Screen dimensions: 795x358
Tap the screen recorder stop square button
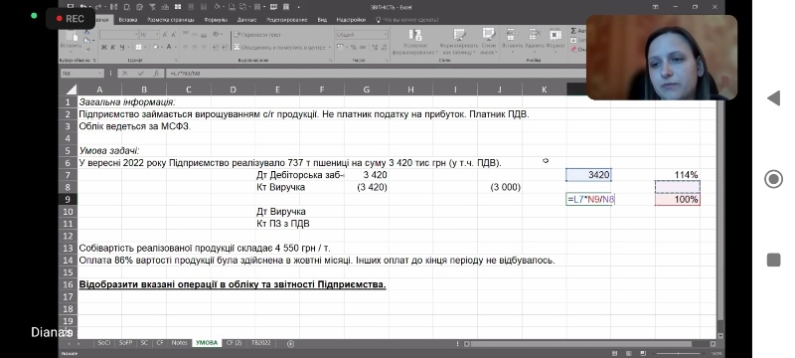773,261
